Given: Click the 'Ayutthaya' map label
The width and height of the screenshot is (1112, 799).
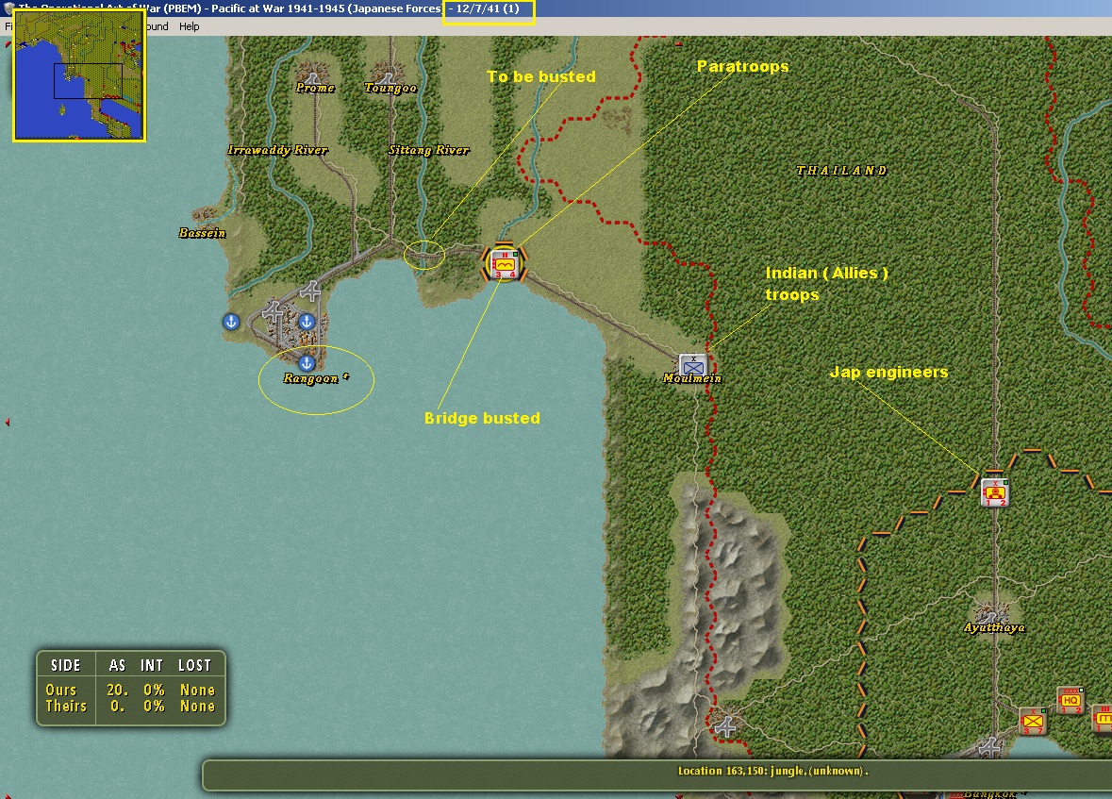Looking at the screenshot, I should point(993,627).
